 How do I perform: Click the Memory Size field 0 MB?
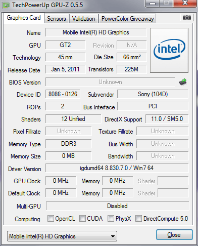pyautogui.click(x=69, y=156)
